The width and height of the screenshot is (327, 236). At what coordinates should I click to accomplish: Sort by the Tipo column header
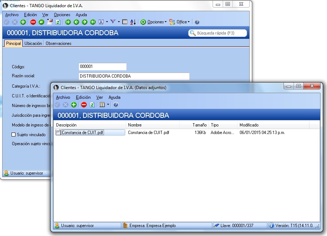point(223,125)
